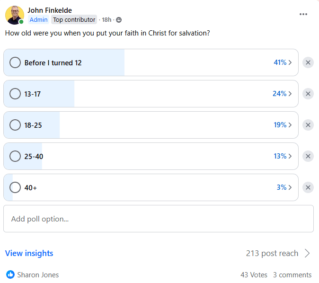Click the 'Add poll option...' field
This screenshot has height=283, width=319.
(x=159, y=219)
